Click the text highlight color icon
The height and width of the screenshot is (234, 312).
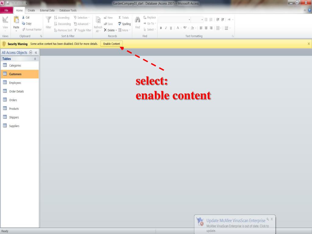click(185, 28)
